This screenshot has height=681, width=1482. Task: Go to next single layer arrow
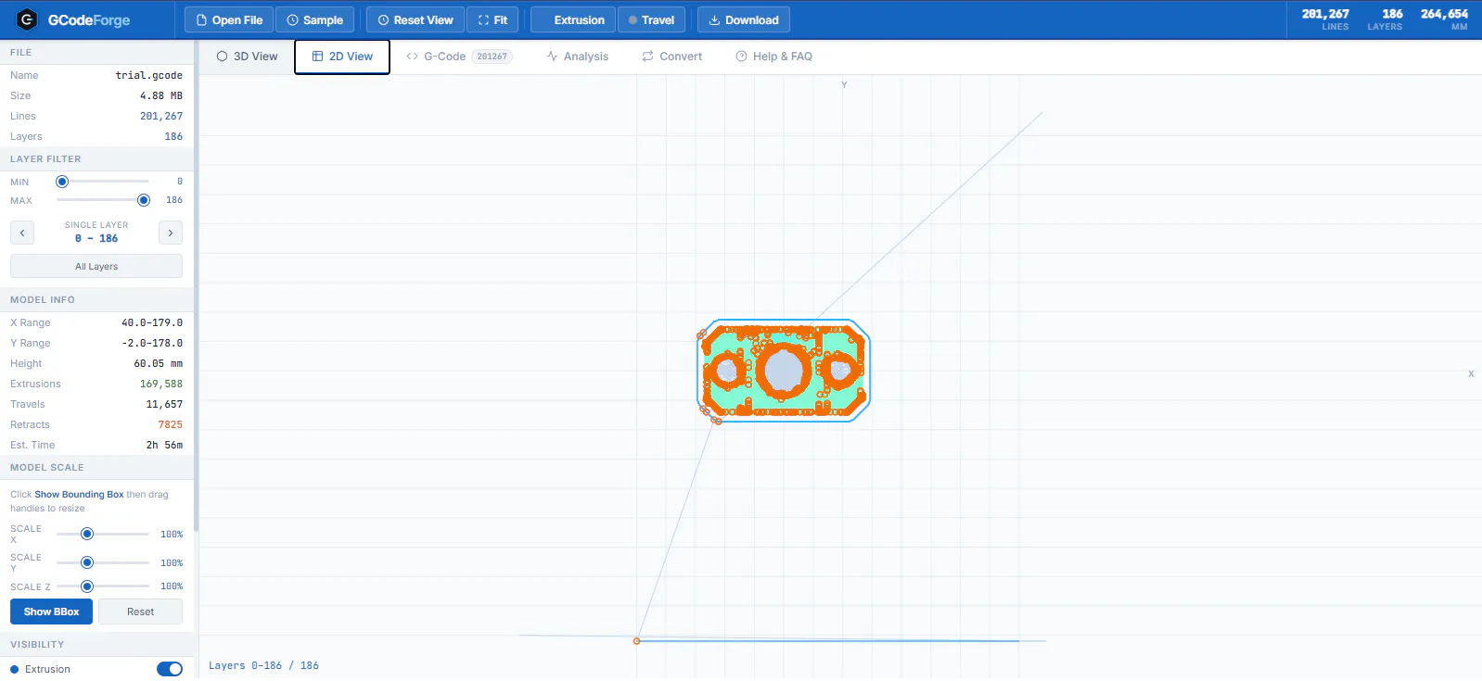pos(171,233)
